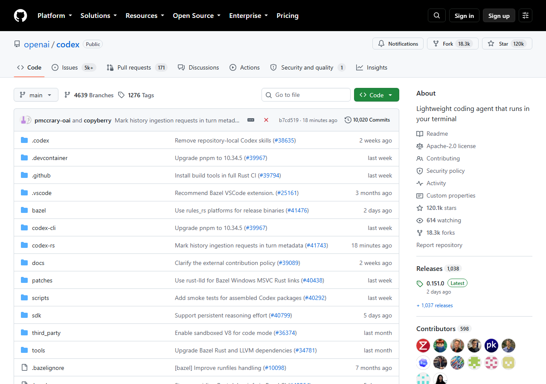Open Contributing link in About
546x384 pixels.
pos(438,158)
